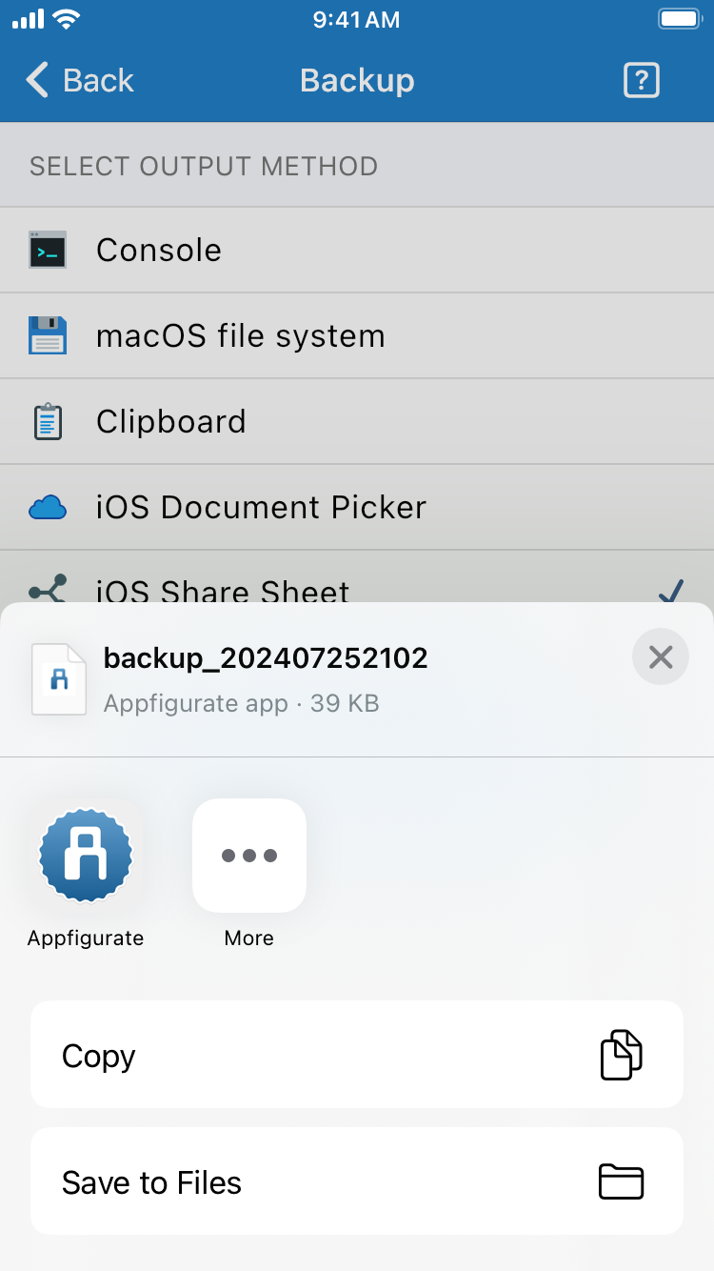Screen dimensions: 714x1271
Task: Select the Console terminal icon
Action: (x=48, y=250)
